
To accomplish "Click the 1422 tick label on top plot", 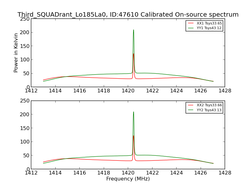I will [x=152, y=91].
